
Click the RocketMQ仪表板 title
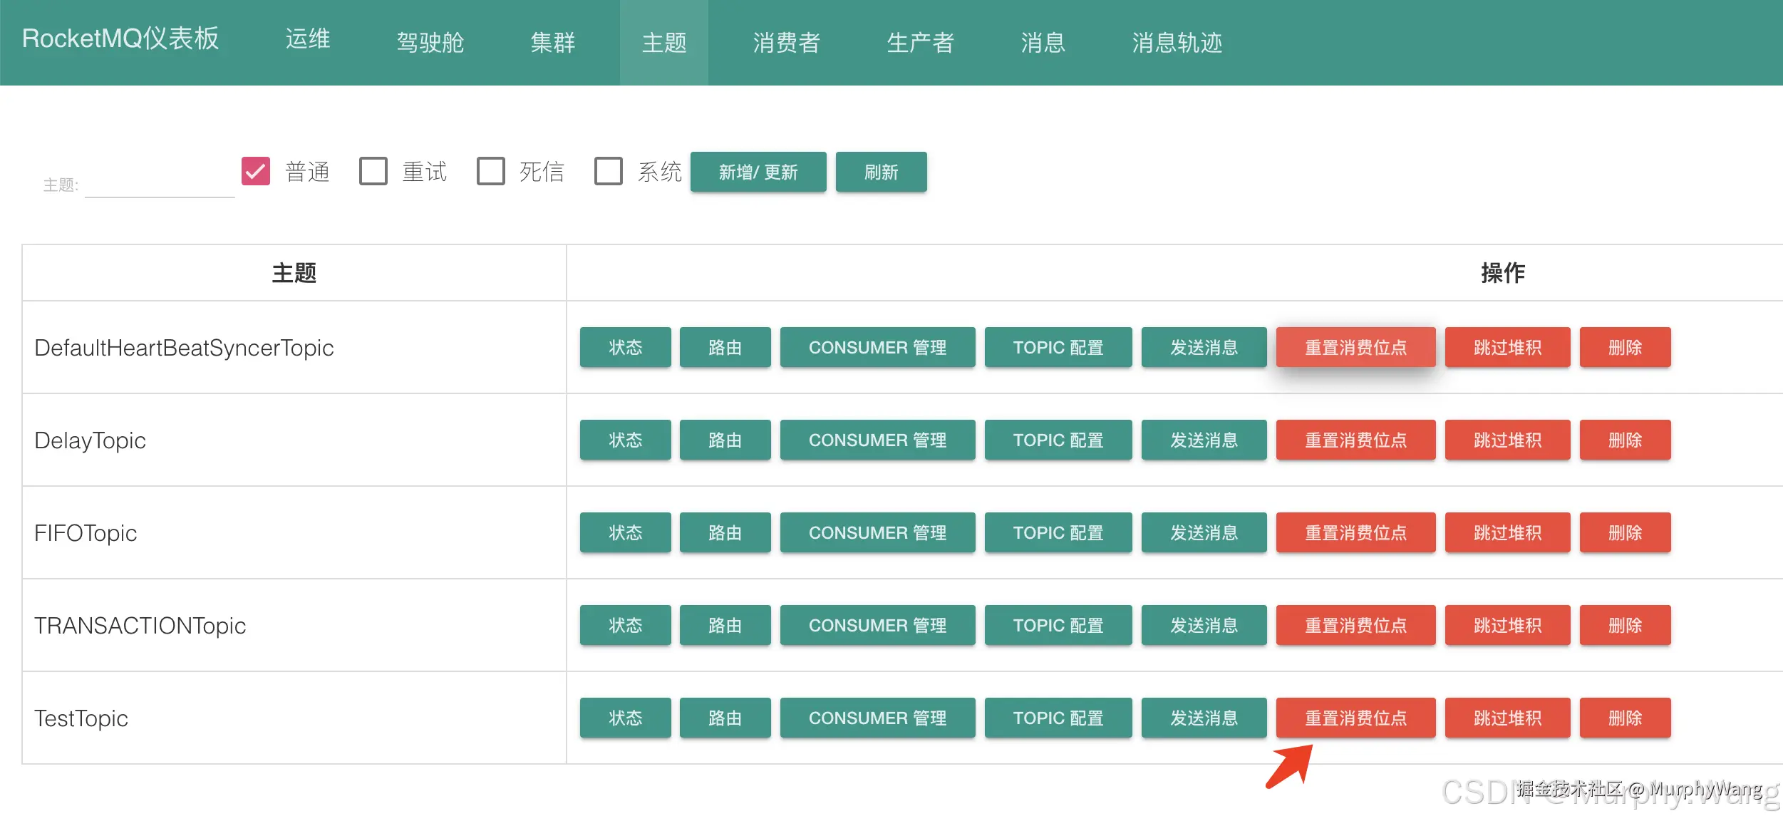tap(120, 39)
